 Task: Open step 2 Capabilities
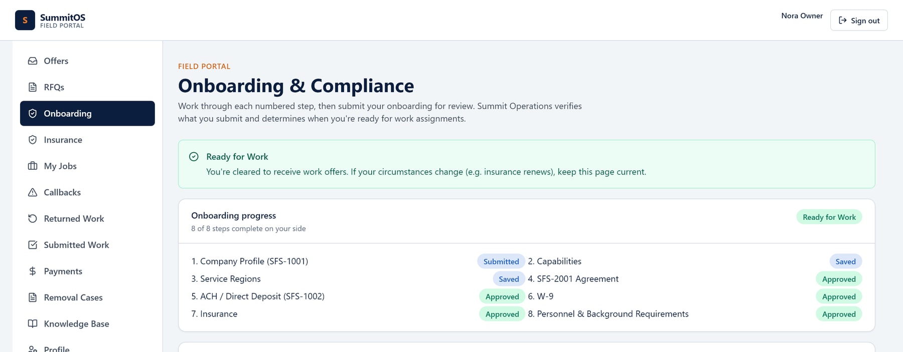pyautogui.click(x=554, y=261)
